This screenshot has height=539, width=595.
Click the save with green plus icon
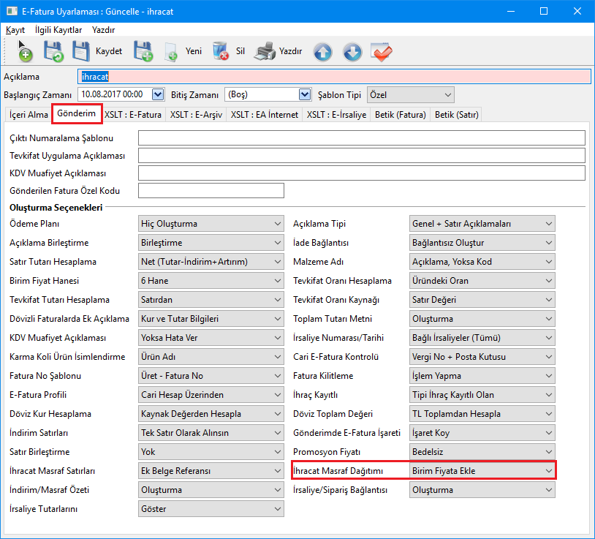pyautogui.click(x=142, y=52)
